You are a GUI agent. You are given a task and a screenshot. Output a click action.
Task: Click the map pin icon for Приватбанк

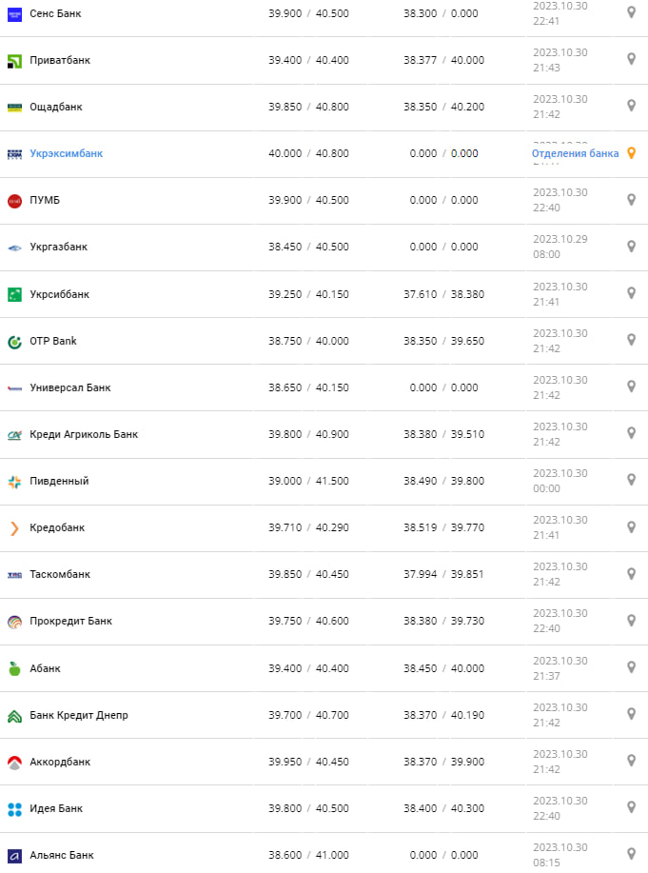pos(630,59)
